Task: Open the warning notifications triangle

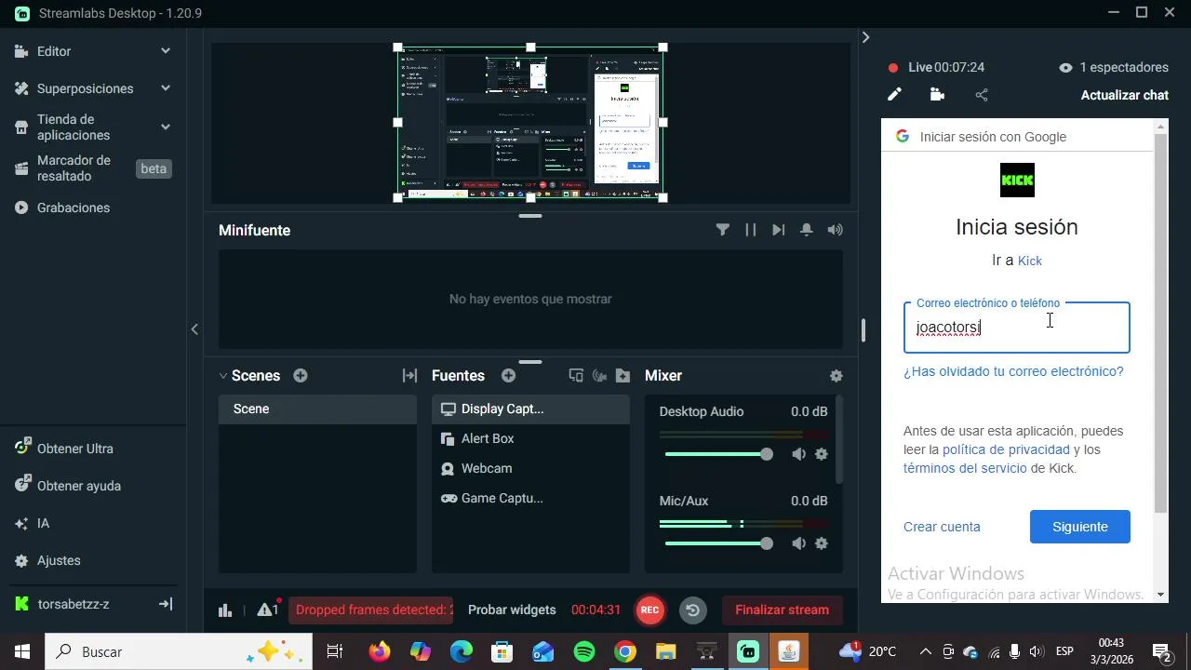Action: [268, 610]
